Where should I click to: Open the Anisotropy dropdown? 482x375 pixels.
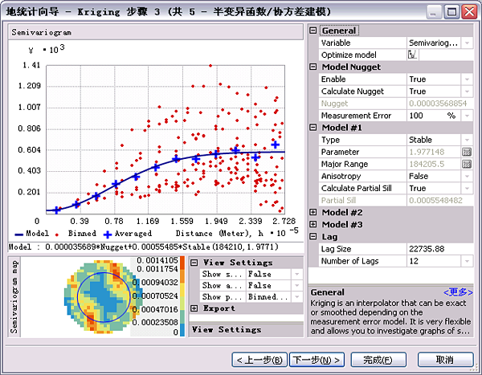[x=466, y=176]
